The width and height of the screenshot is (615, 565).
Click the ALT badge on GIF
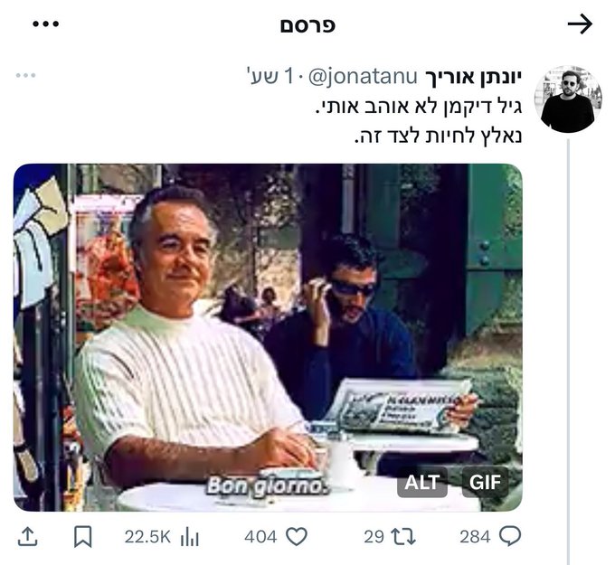422,482
